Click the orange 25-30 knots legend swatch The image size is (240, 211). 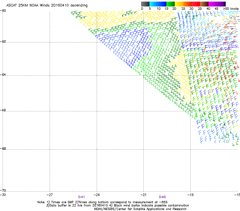pyautogui.click(x=187, y=4)
